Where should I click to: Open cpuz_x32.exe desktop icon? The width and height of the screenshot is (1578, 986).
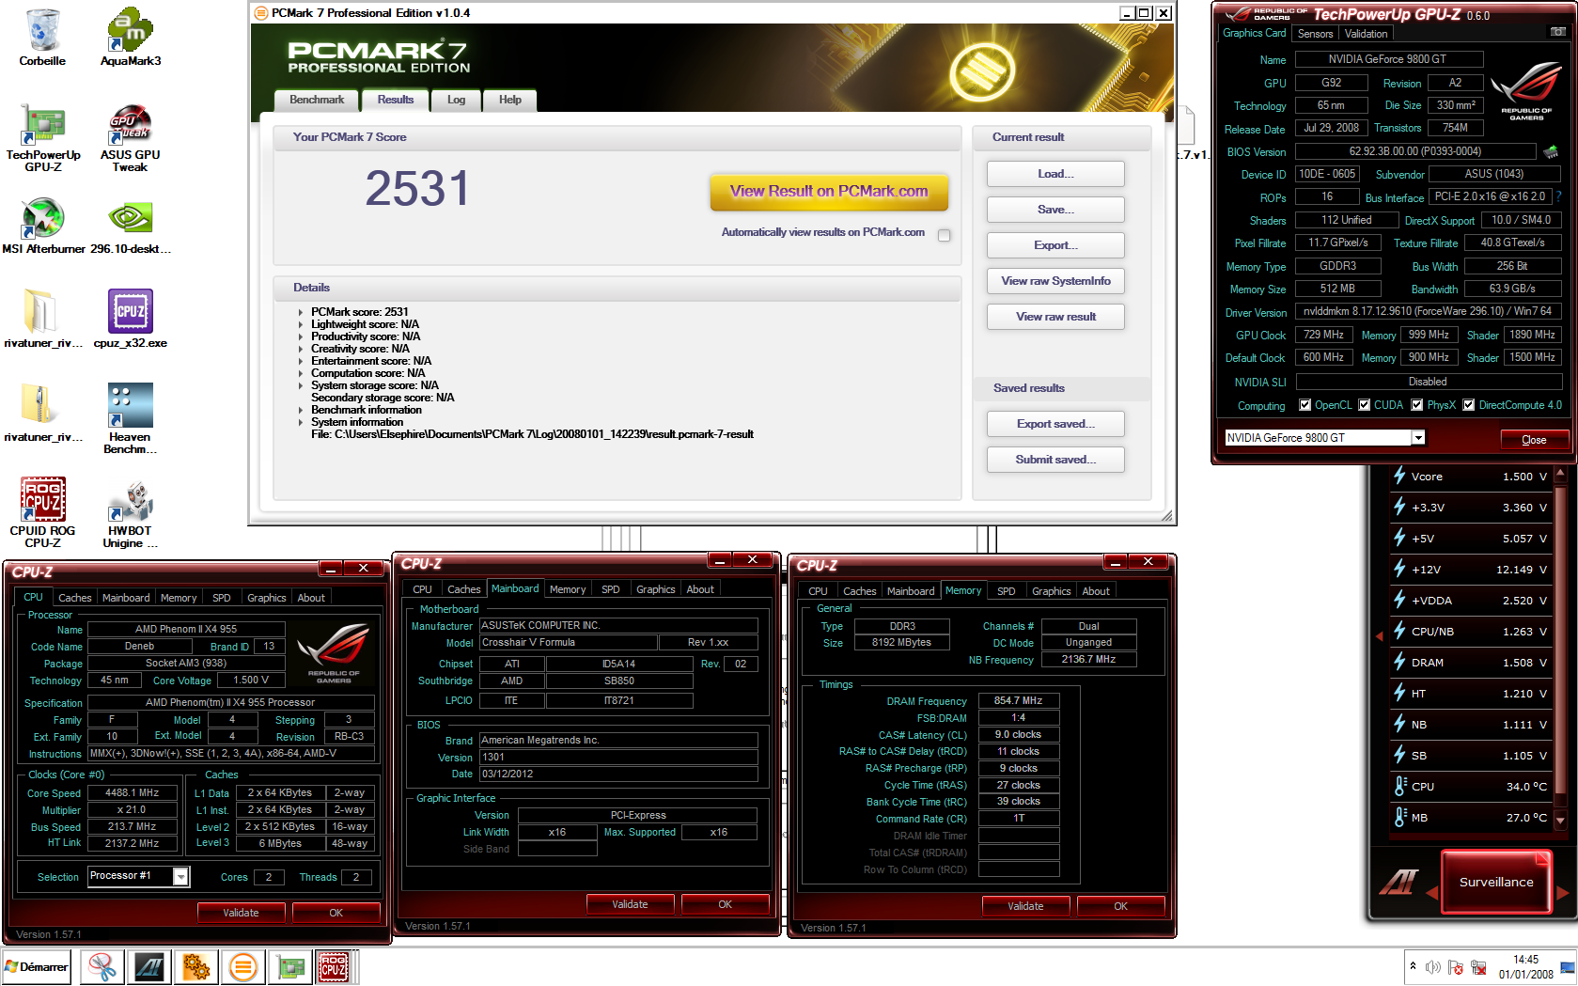131,320
